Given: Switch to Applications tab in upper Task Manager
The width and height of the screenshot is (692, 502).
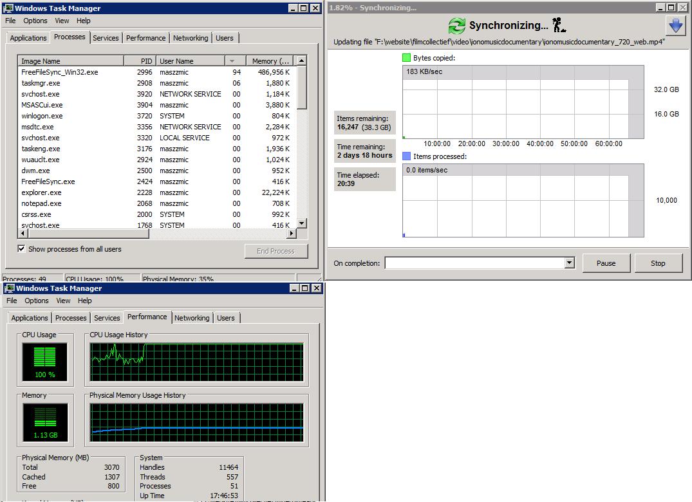Looking at the screenshot, I should point(28,38).
